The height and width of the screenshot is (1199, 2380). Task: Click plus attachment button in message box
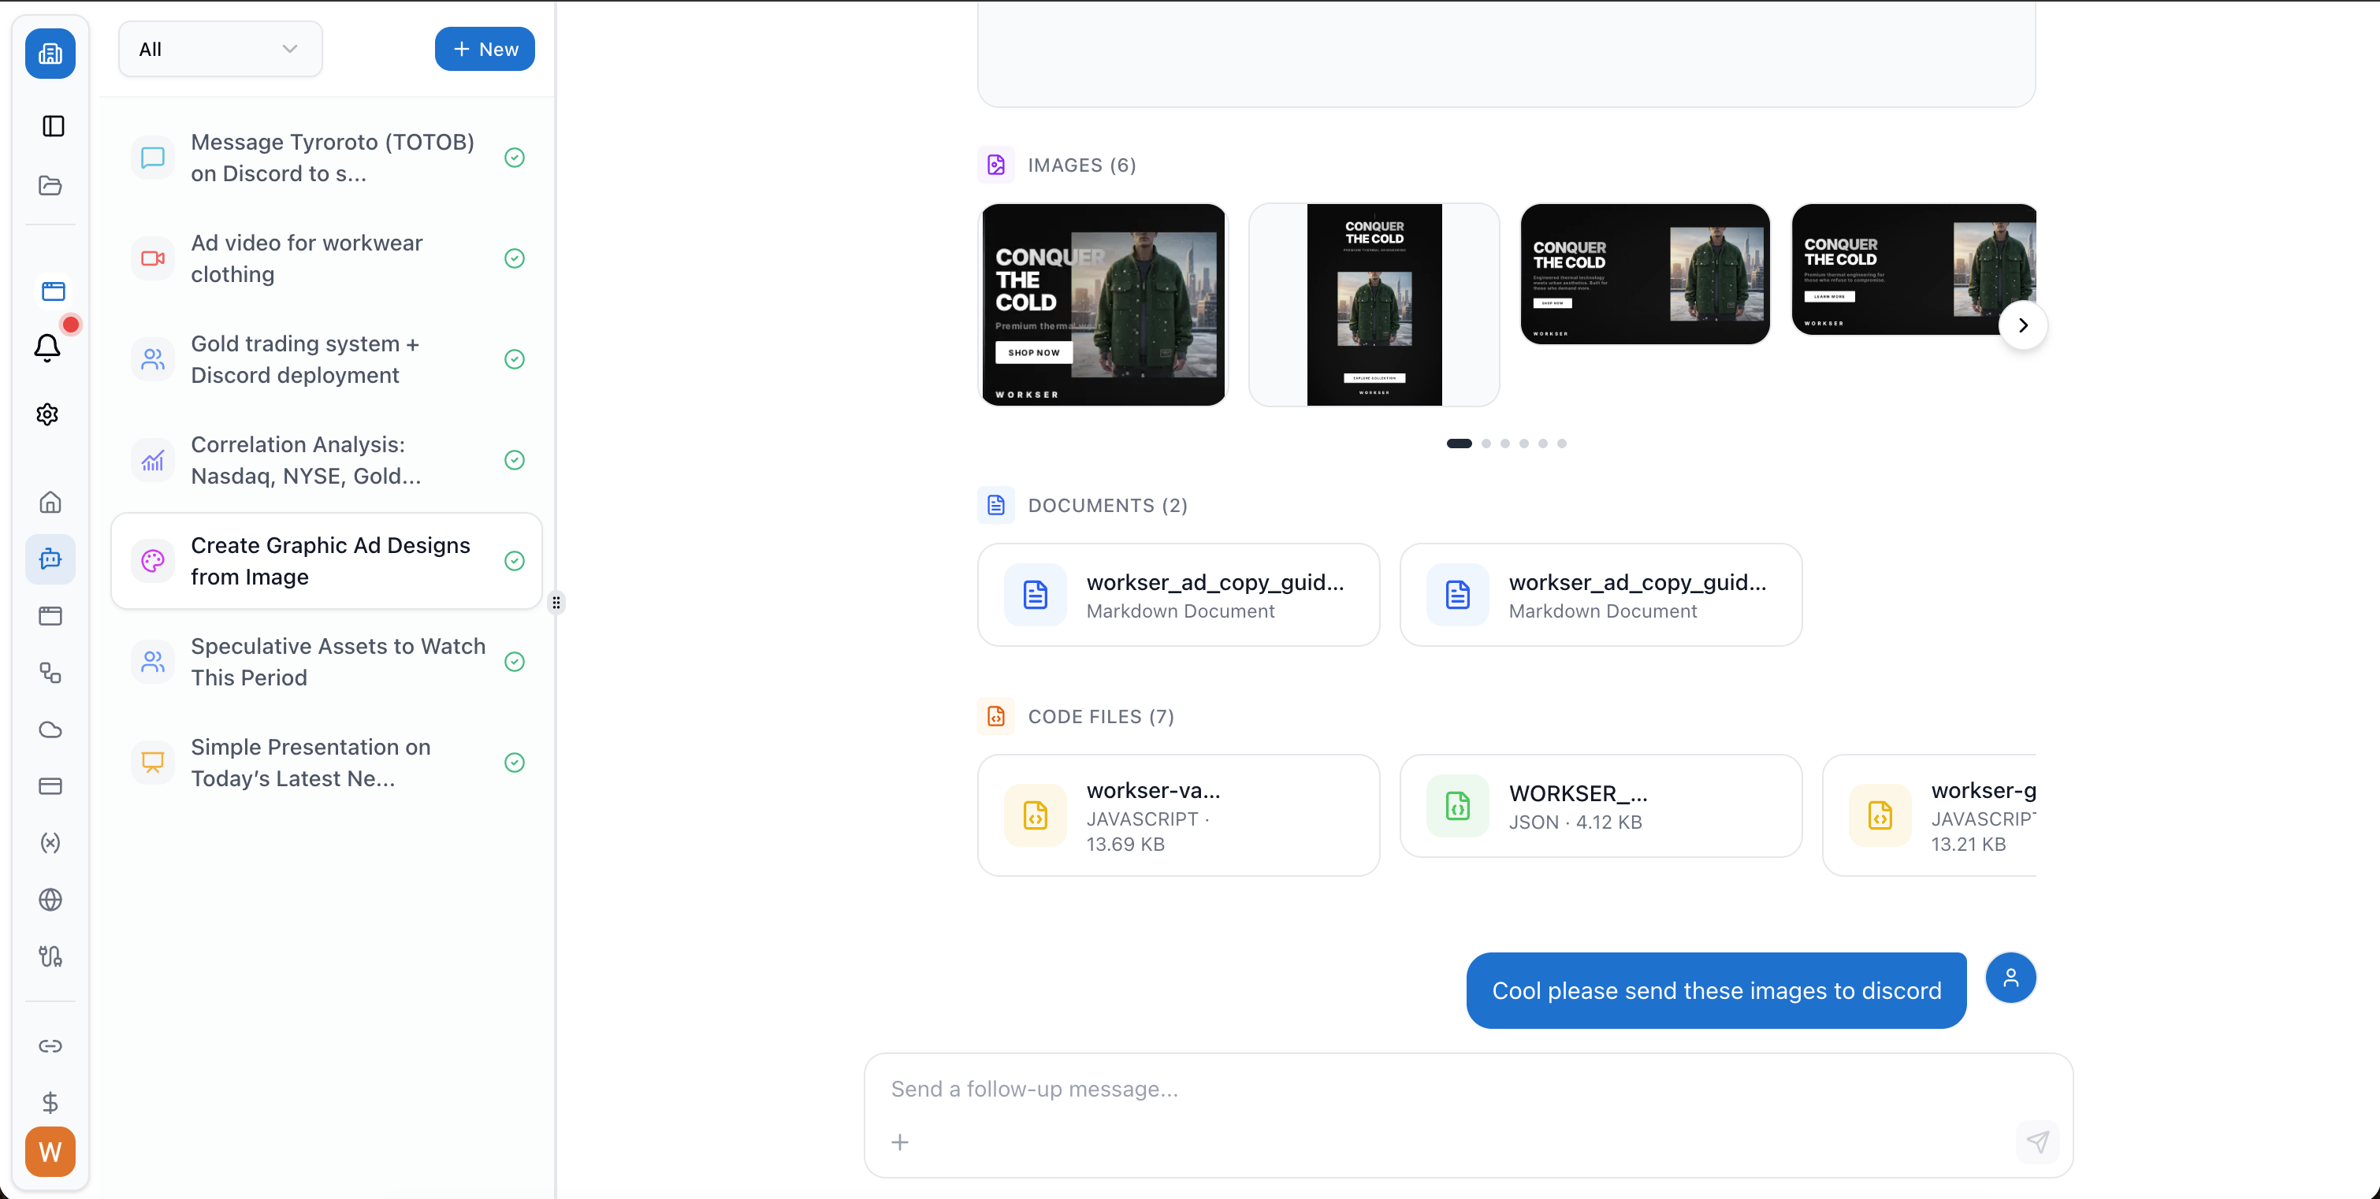899,1141
